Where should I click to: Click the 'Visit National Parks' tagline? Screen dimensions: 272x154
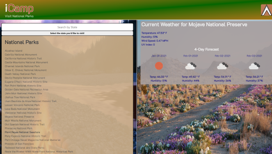point(19,16)
